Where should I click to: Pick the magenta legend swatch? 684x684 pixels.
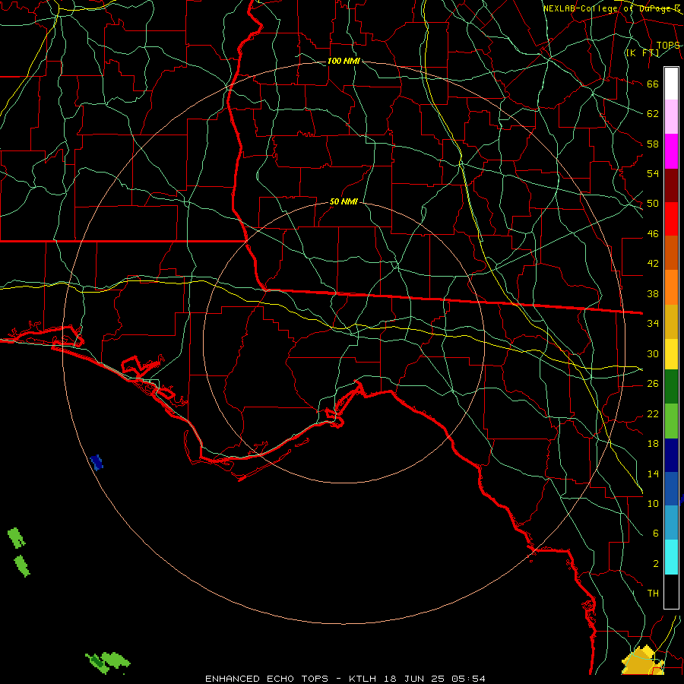tap(671, 151)
